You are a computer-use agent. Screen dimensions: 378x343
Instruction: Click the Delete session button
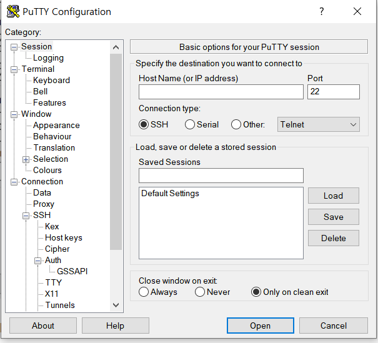pos(334,238)
